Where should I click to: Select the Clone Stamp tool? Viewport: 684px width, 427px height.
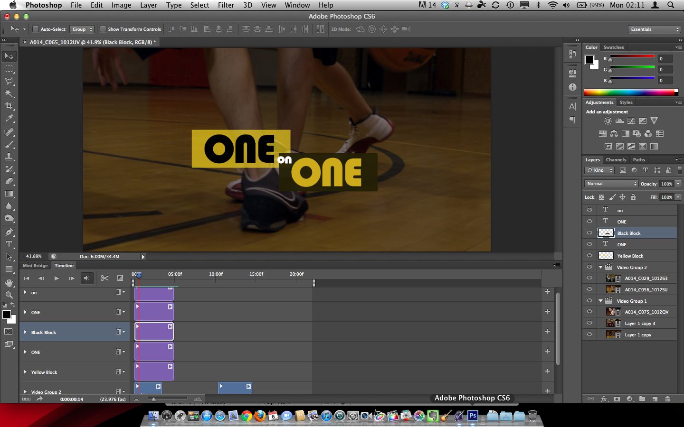(9, 157)
